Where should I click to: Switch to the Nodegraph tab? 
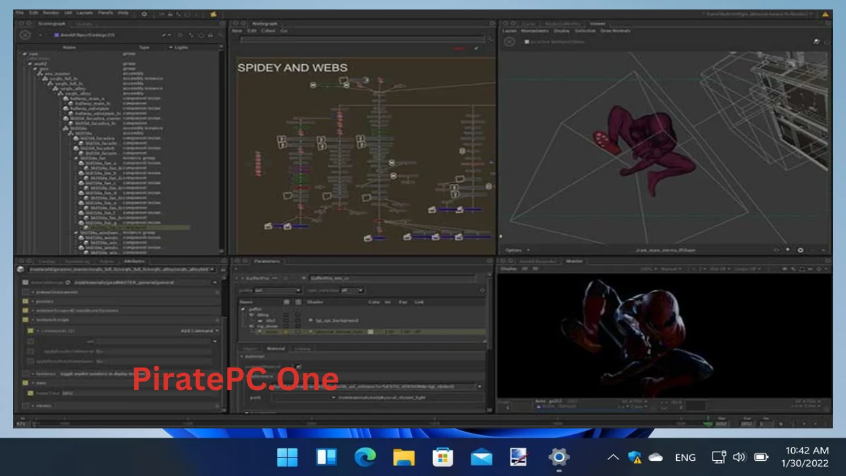tap(265, 24)
